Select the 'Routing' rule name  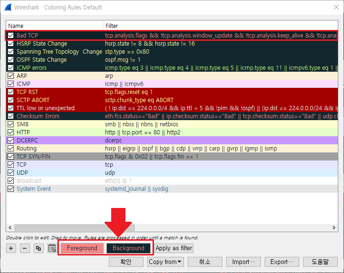click(x=27, y=149)
